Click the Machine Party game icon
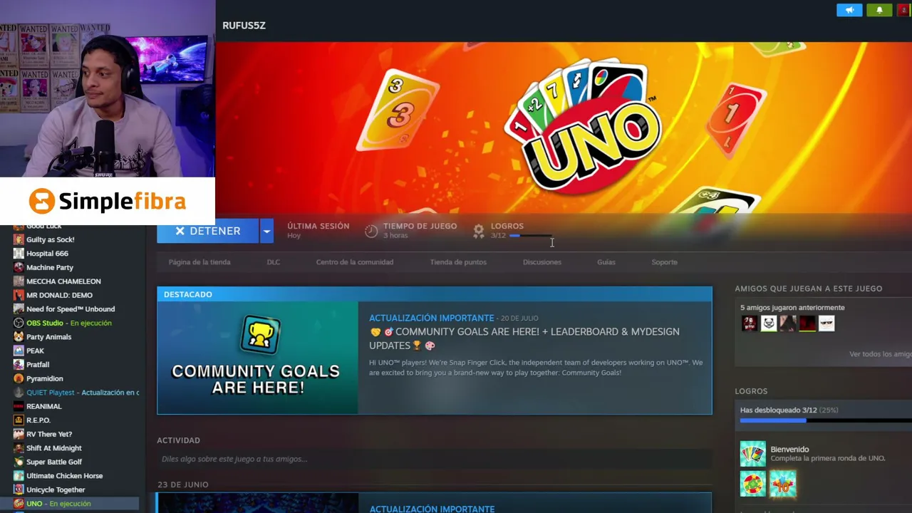912x513 pixels. pyautogui.click(x=19, y=267)
